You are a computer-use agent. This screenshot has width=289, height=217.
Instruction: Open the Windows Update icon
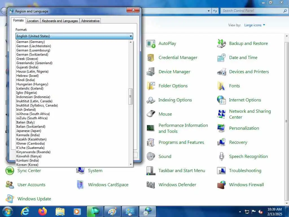[x=10, y=199]
